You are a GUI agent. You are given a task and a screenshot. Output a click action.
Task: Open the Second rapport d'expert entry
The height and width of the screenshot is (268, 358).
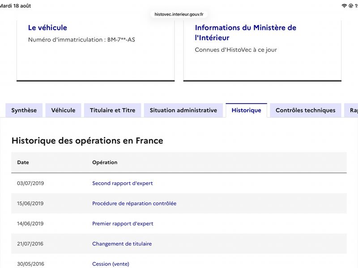click(122, 183)
